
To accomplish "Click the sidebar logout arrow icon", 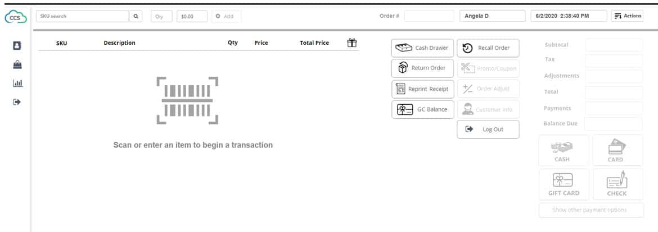I will point(17,102).
